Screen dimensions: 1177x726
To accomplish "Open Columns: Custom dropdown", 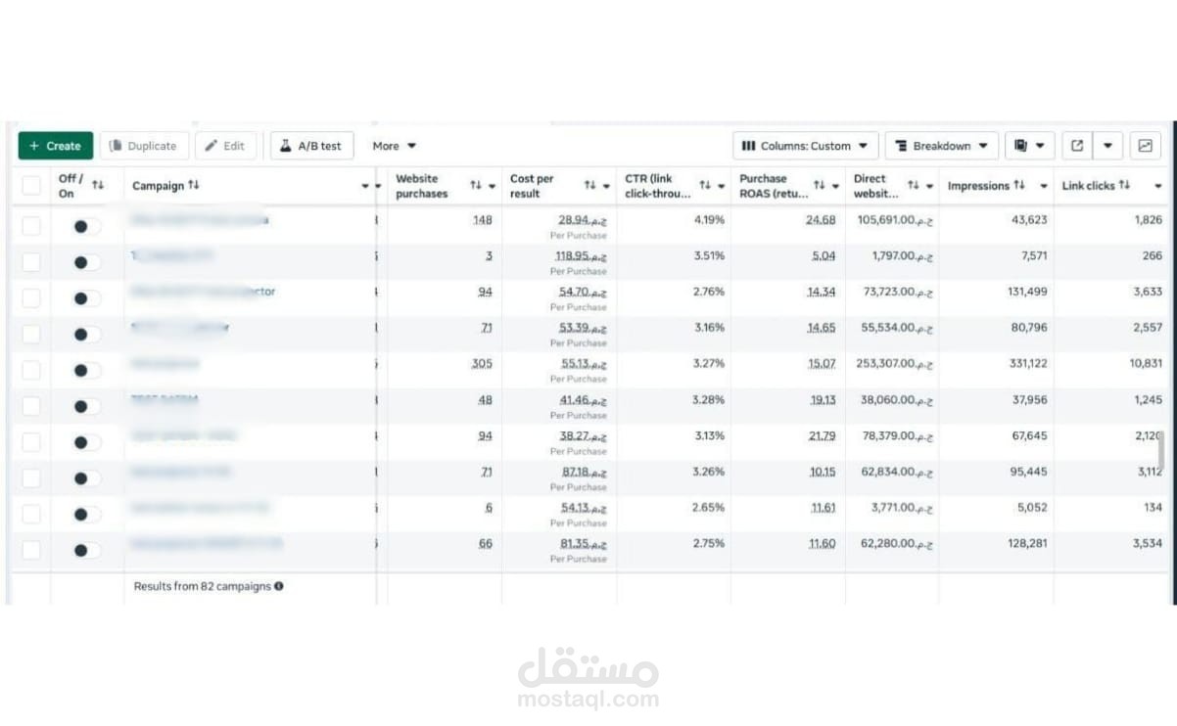I will (x=805, y=146).
